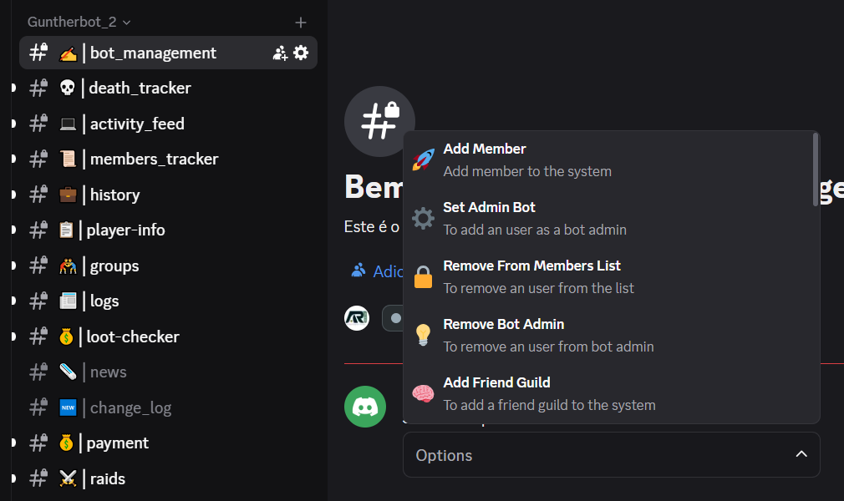Create channel with the plus icon beside Guntherbot_2
844x501 pixels.
pyautogui.click(x=300, y=22)
